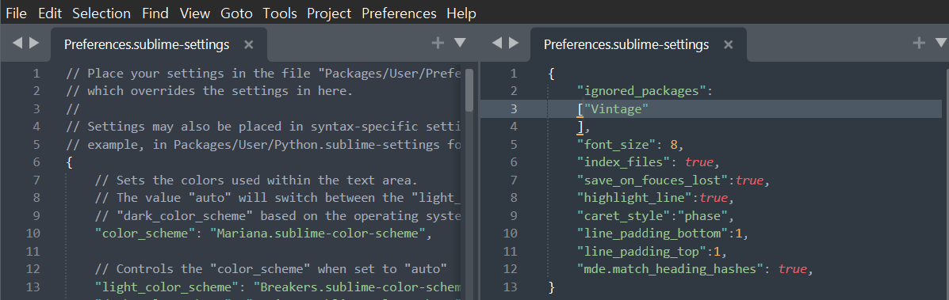The height and width of the screenshot is (300, 949).
Task: Click the "line_padding_bottom" key
Action: tap(653, 234)
